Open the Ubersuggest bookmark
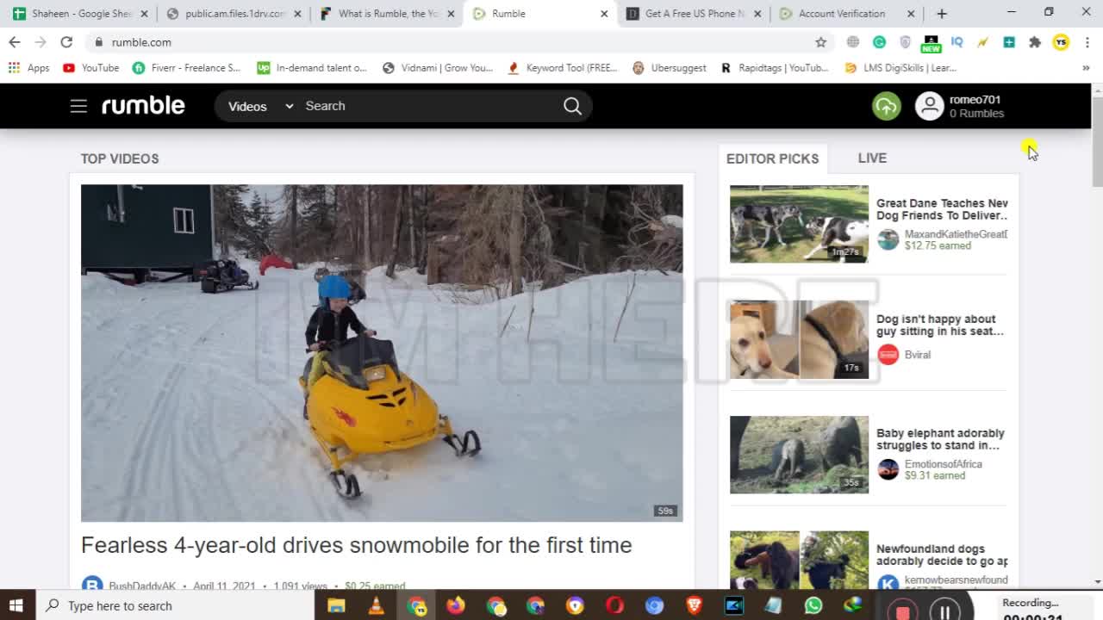The height and width of the screenshot is (620, 1103). click(x=669, y=68)
